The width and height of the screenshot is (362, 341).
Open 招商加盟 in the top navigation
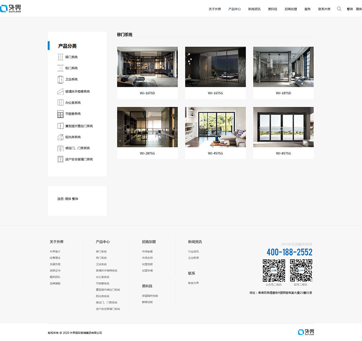click(291, 9)
